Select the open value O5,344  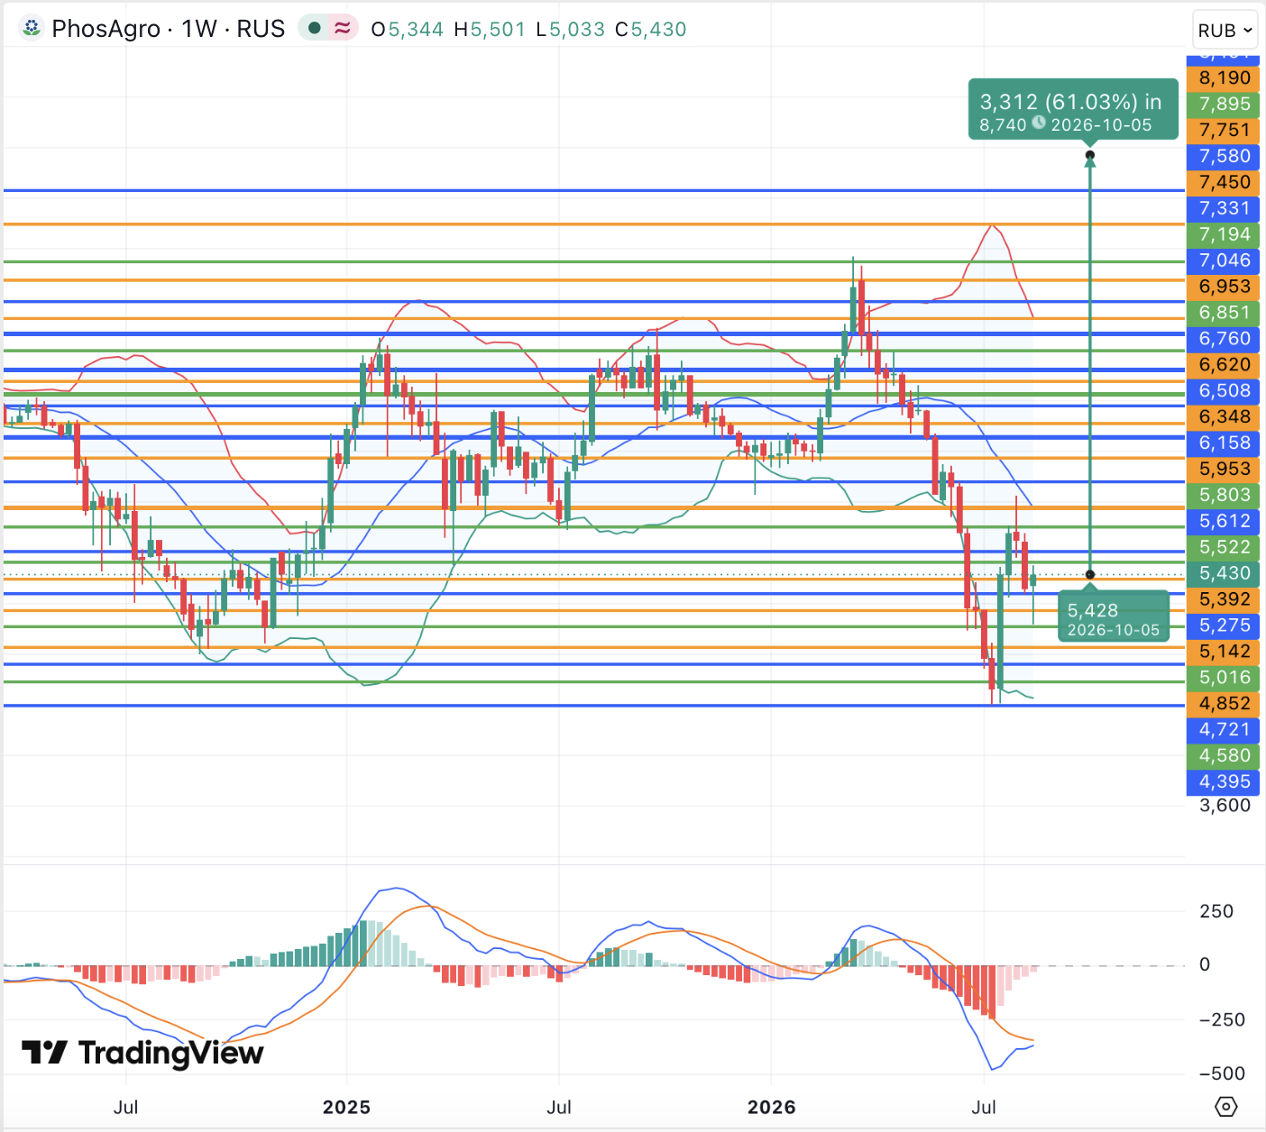coord(408,29)
